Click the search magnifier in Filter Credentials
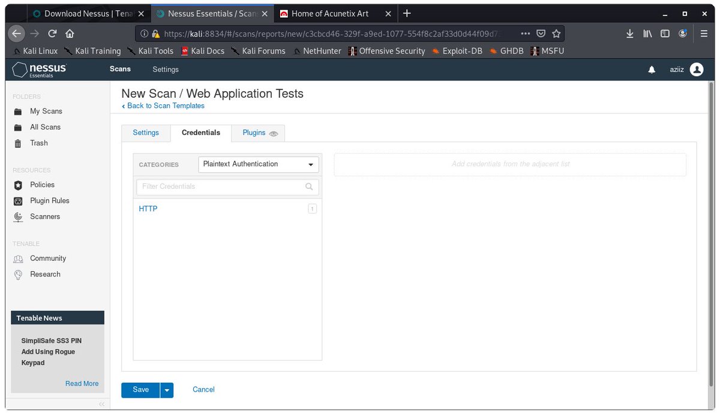This screenshot has height=415, width=720. point(309,187)
